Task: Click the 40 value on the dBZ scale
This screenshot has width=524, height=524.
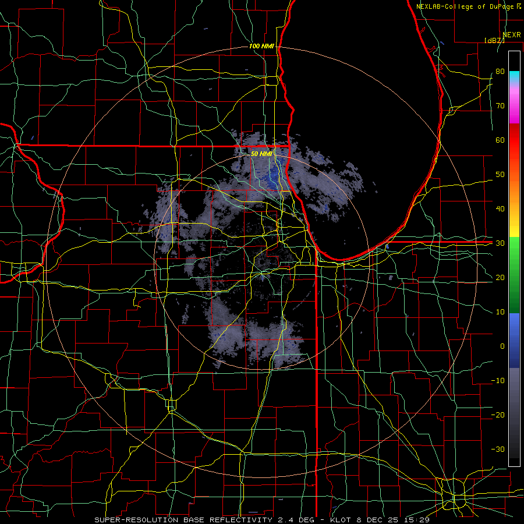Action: pyautogui.click(x=500, y=209)
